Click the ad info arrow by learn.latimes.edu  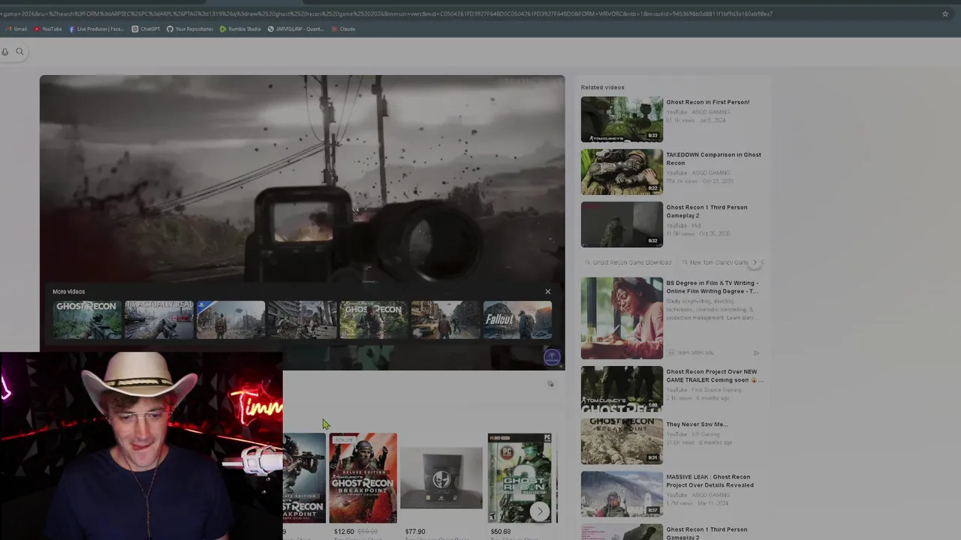click(756, 352)
